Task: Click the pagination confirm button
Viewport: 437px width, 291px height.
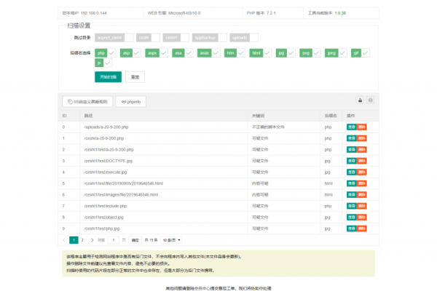Action: pos(135,239)
